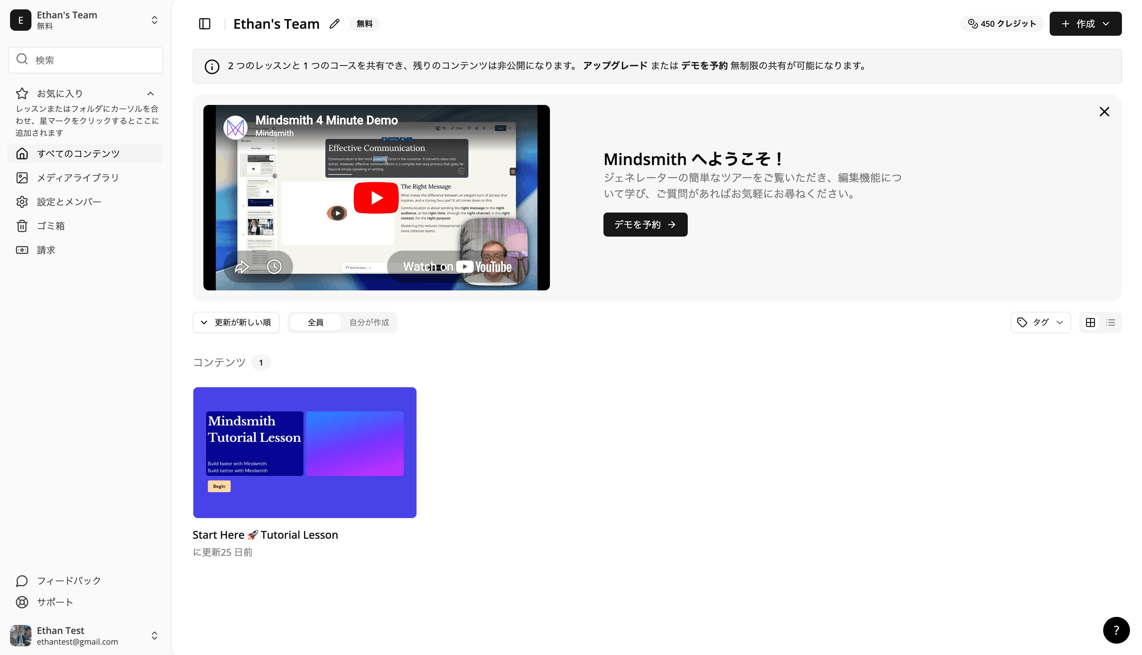Screen dimensions: 1142x655
Task: Click the Ethan's Team page heading
Action: [x=276, y=24]
